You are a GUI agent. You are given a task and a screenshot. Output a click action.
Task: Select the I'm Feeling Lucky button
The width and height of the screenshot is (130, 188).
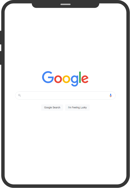click(77, 107)
